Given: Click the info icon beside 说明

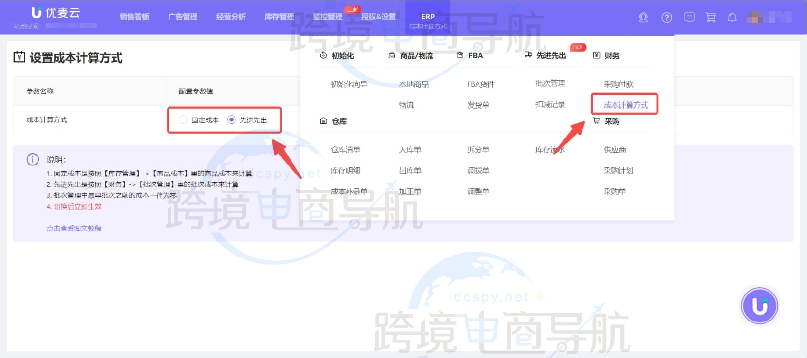Looking at the screenshot, I should click(33, 159).
